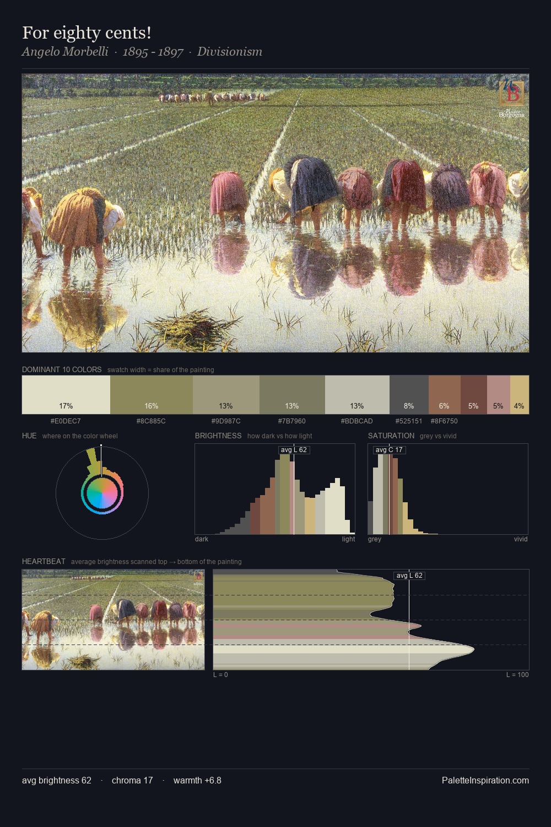Click 'avg L 62' label in heartbeat chart

409,576
